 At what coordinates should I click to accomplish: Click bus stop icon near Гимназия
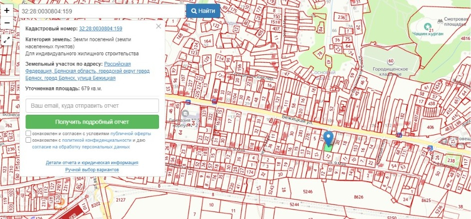tap(187, 102)
